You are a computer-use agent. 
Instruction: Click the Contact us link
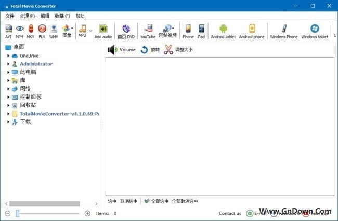click(230, 213)
